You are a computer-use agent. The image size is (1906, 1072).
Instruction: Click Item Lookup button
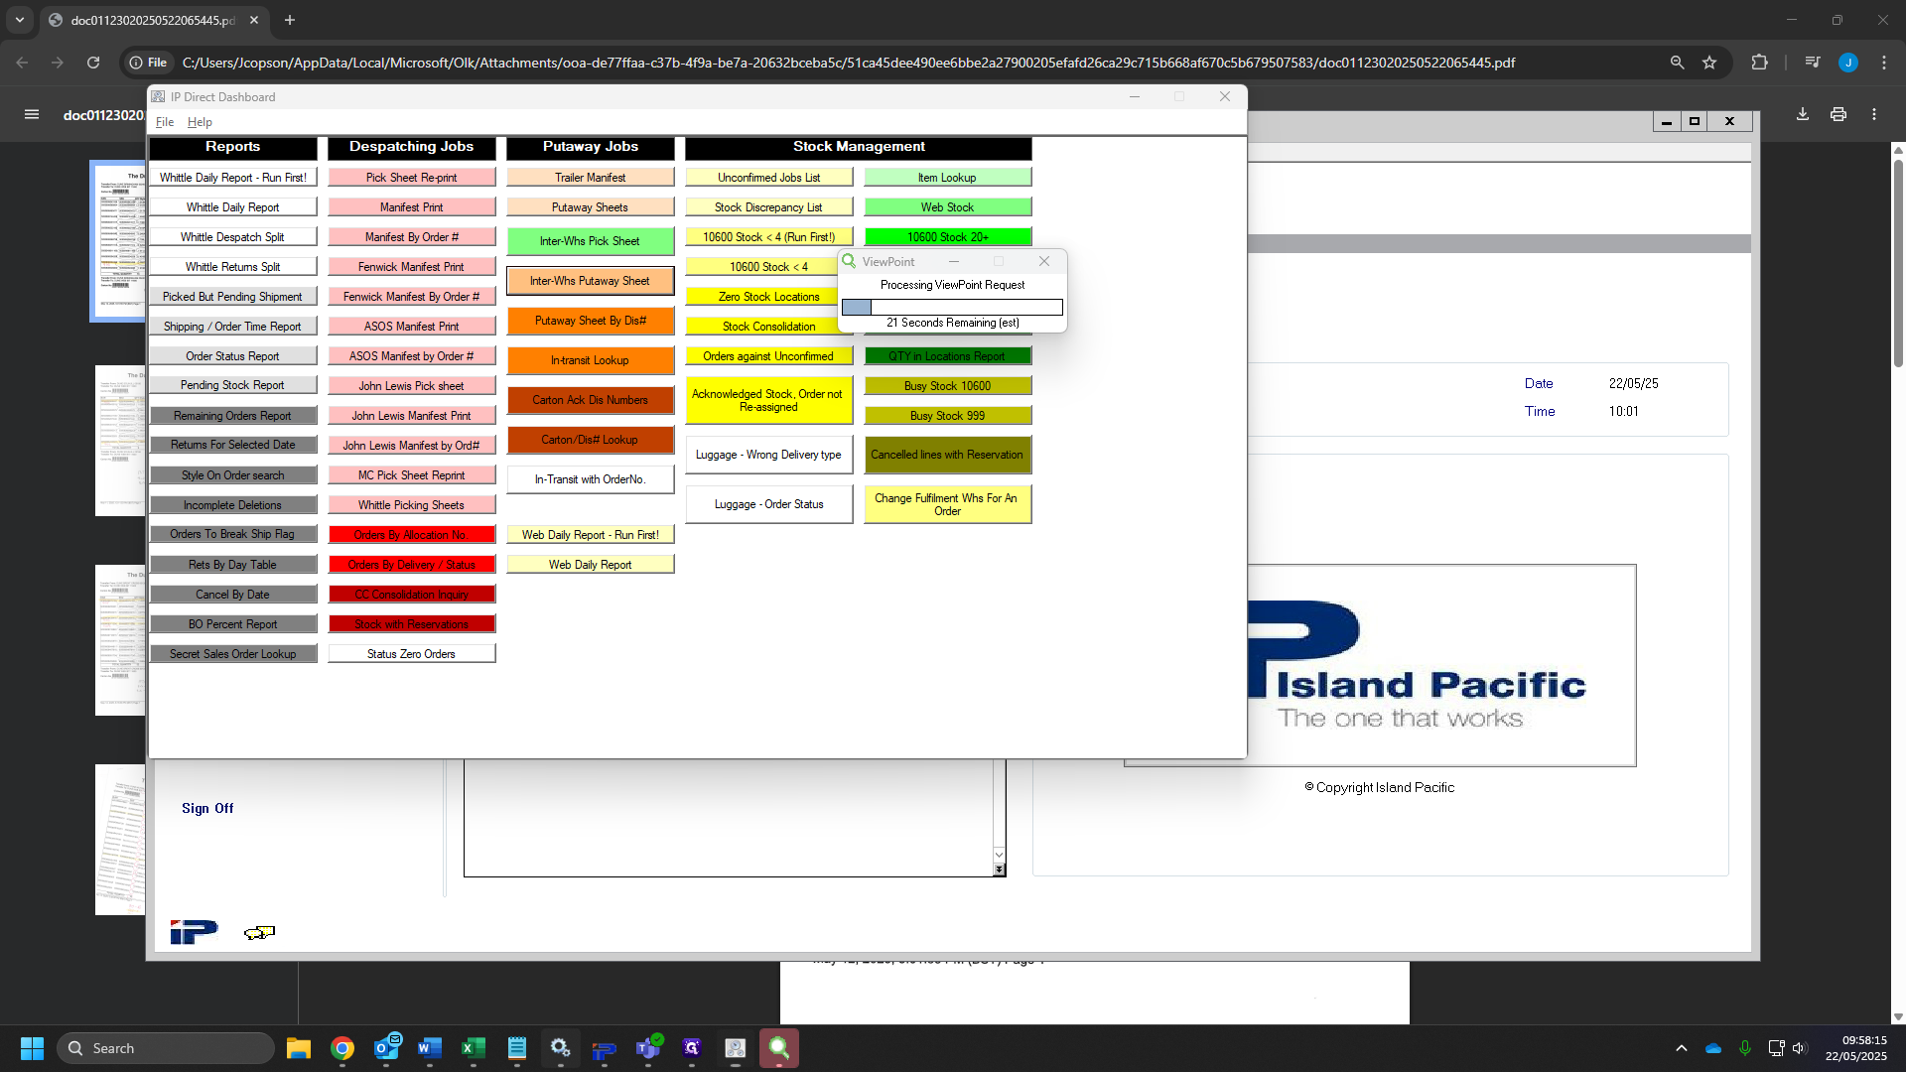click(948, 178)
